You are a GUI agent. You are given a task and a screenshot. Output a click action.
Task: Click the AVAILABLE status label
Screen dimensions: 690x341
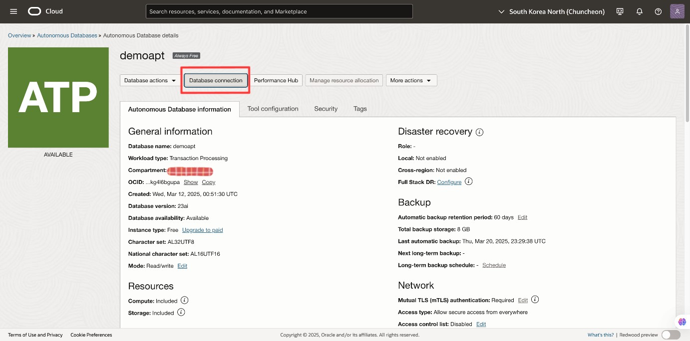click(x=58, y=155)
